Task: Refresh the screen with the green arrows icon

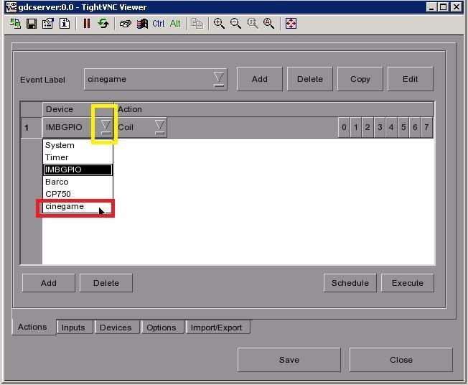Action: pyautogui.click(x=103, y=24)
